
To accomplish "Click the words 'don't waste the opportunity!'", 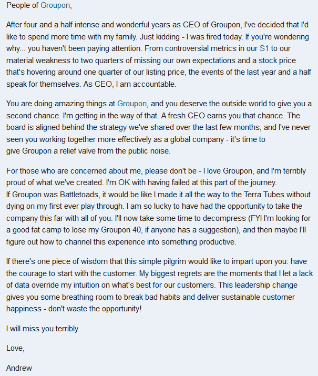I will click(x=95, y=309).
